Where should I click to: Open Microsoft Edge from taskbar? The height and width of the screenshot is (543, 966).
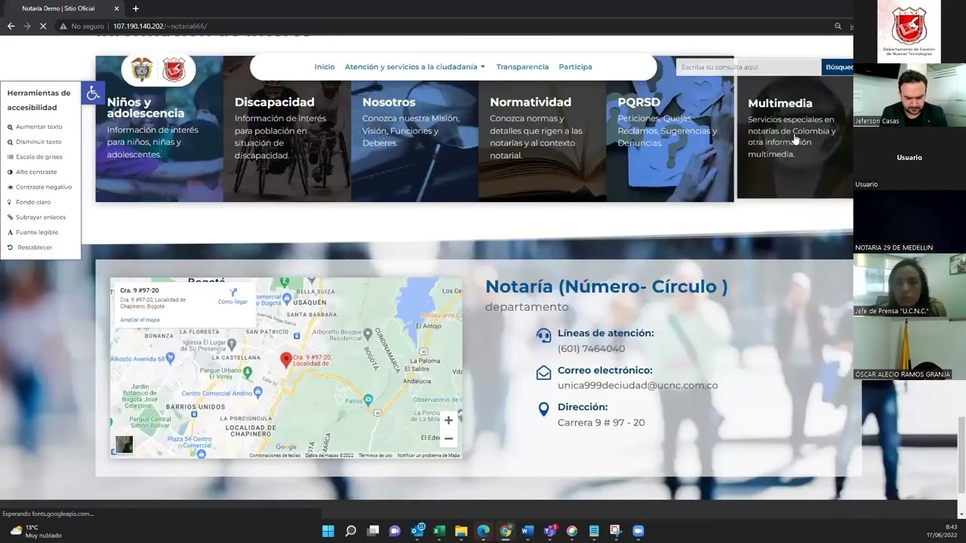[x=484, y=531]
